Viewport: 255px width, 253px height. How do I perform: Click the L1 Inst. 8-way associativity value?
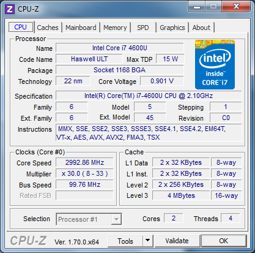point(226,173)
